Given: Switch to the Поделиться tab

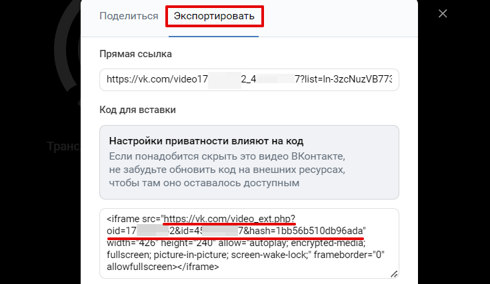Looking at the screenshot, I should point(129,16).
